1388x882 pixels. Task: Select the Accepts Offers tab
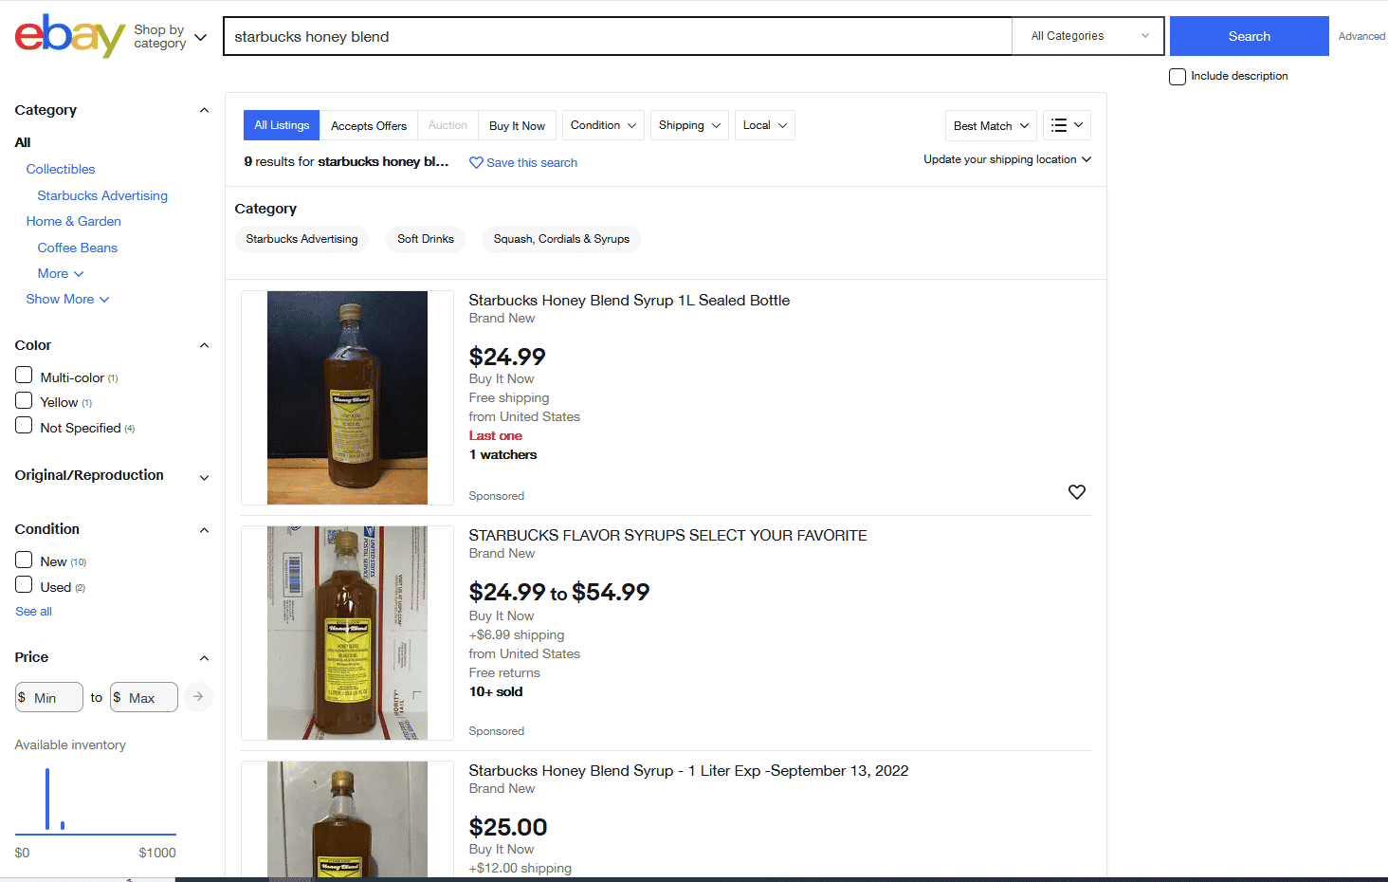pos(369,125)
